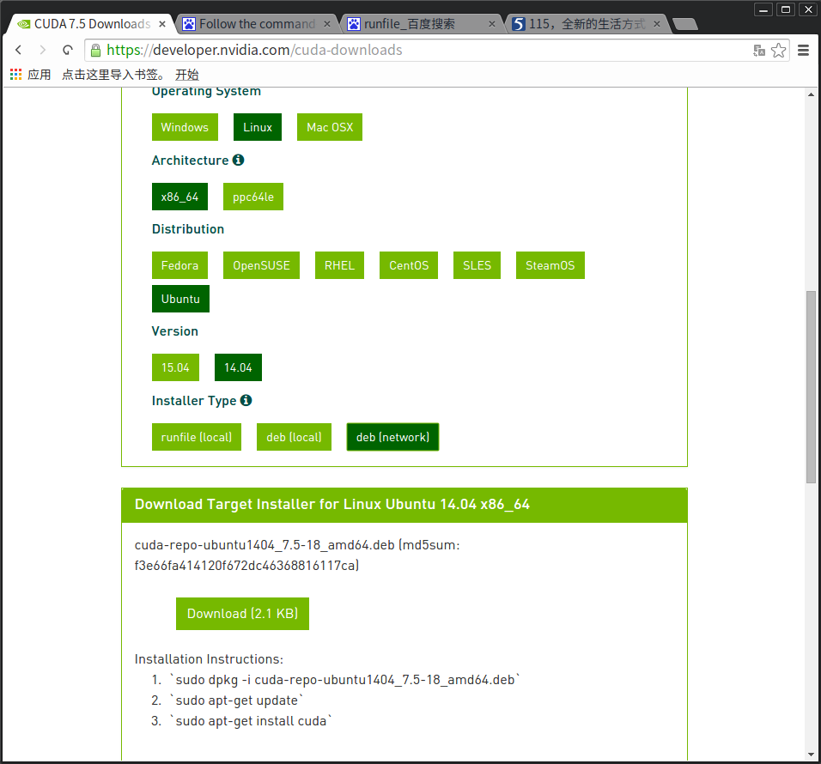The width and height of the screenshot is (821, 764).
Task: Switch to the runfile Baidu search tab
Action: coord(421,24)
